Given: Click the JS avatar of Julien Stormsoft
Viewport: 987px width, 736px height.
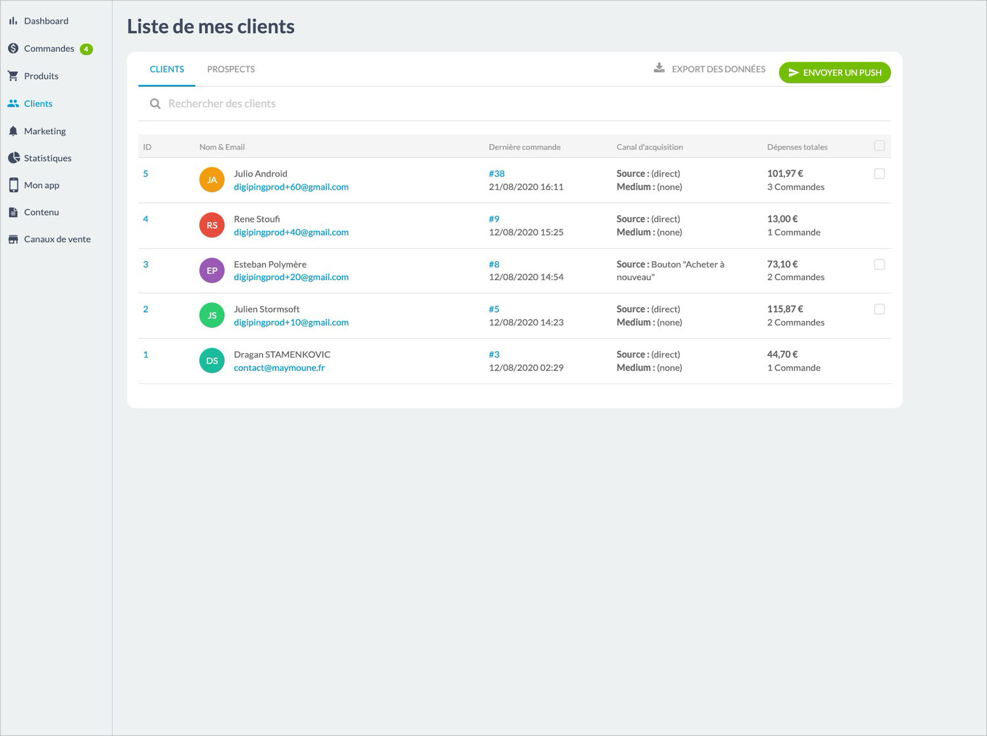Looking at the screenshot, I should click(x=212, y=315).
